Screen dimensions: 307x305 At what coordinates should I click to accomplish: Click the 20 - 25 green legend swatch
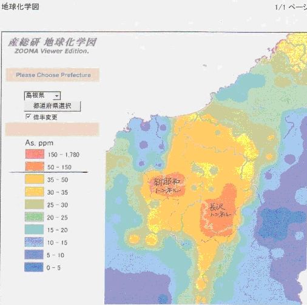pyautogui.click(x=34, y=217)
